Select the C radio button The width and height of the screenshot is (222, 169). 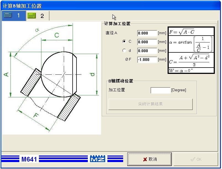click(124, 41)
